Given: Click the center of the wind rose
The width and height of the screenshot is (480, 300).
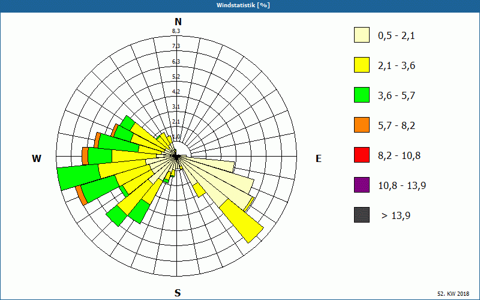Looking at the screenshot, I should [x=176, y=157].
